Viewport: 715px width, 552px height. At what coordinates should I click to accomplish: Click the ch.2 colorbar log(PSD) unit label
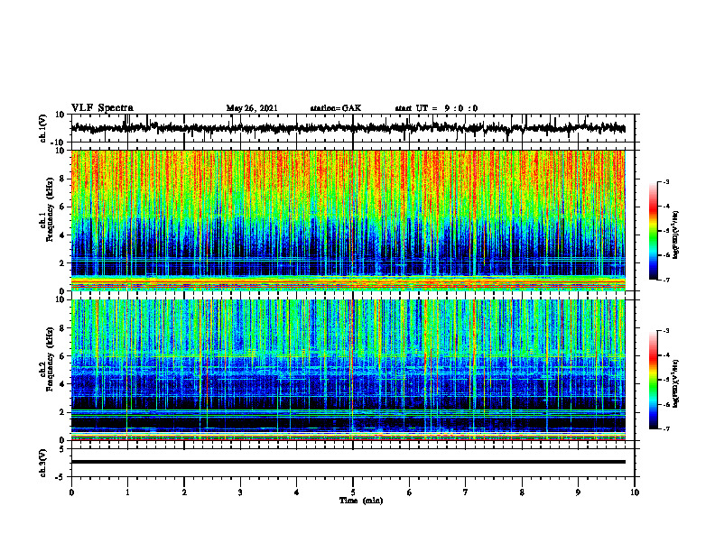point(676,383)
